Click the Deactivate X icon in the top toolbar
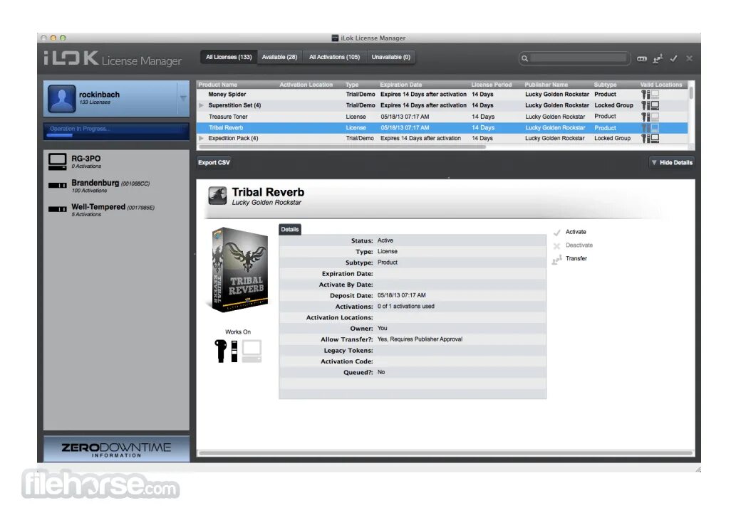This screenshot has height=520, width=741. click(x=689, y=58)
